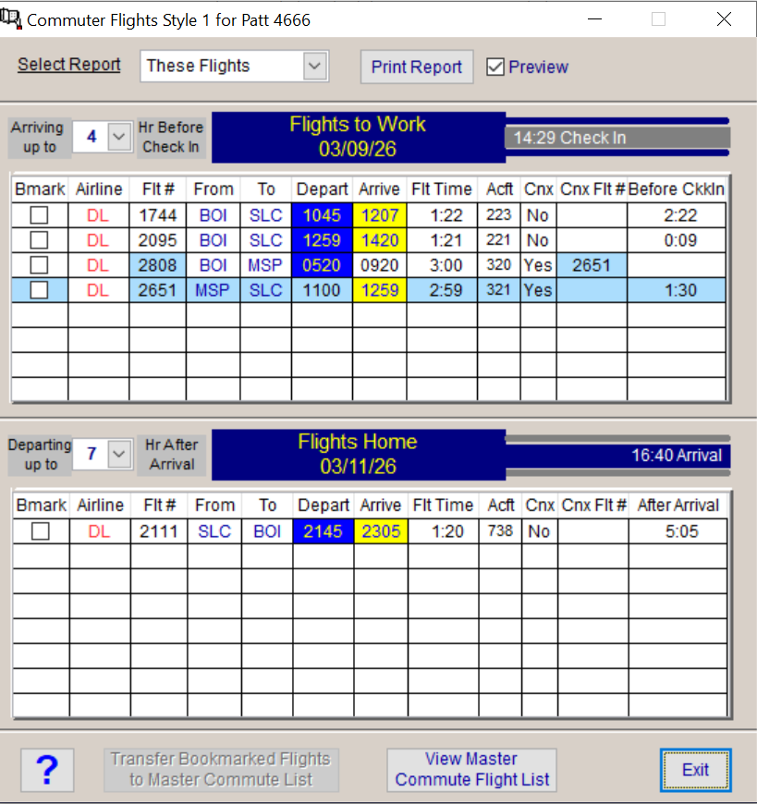Bookmark the DL 2808 BOI to MSP flight
The width and height of the screenshot is (757, 804).
(39, 265)
